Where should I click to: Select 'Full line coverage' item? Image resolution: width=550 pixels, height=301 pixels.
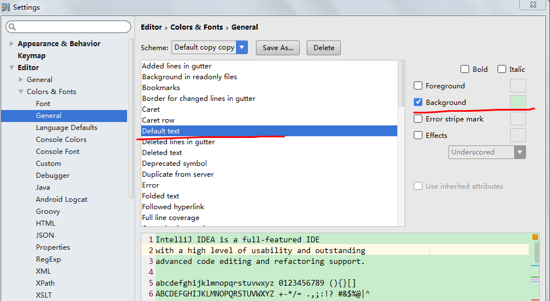269,218
